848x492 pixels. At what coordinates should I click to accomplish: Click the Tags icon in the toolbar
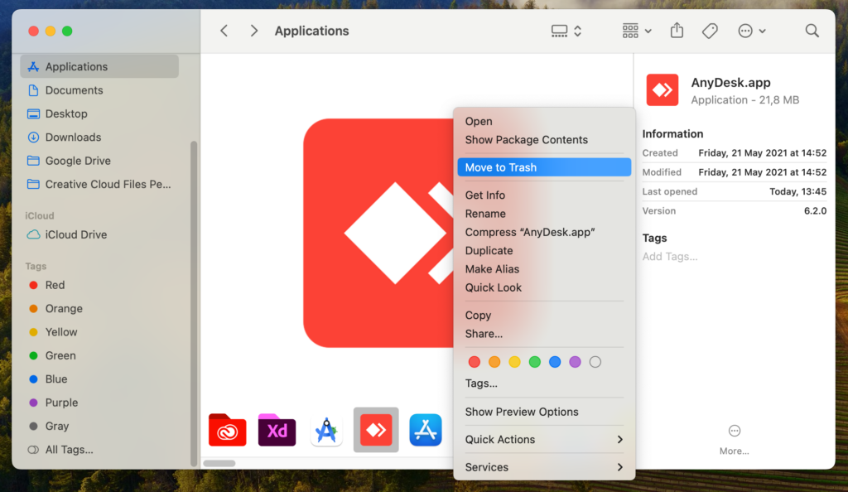tap(710, 30)
